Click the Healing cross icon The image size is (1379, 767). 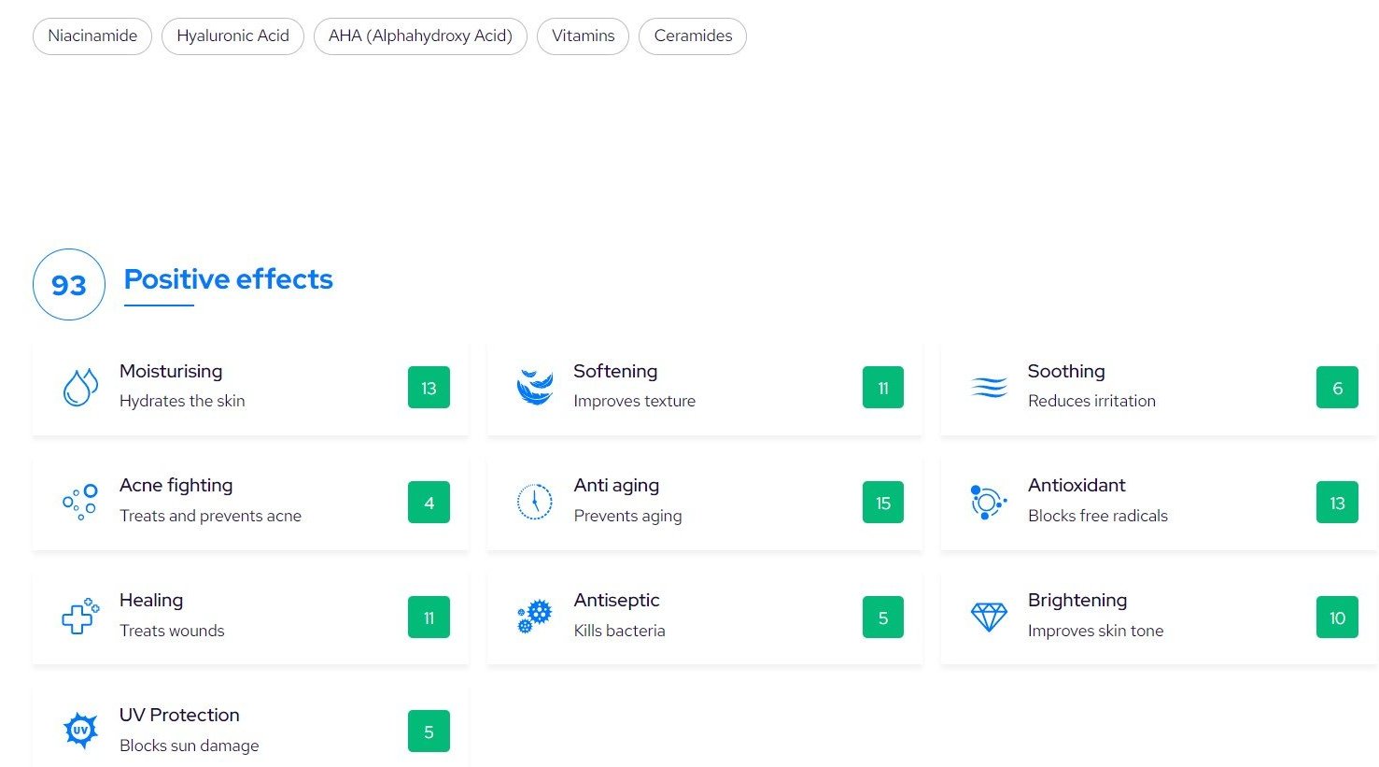80,617
